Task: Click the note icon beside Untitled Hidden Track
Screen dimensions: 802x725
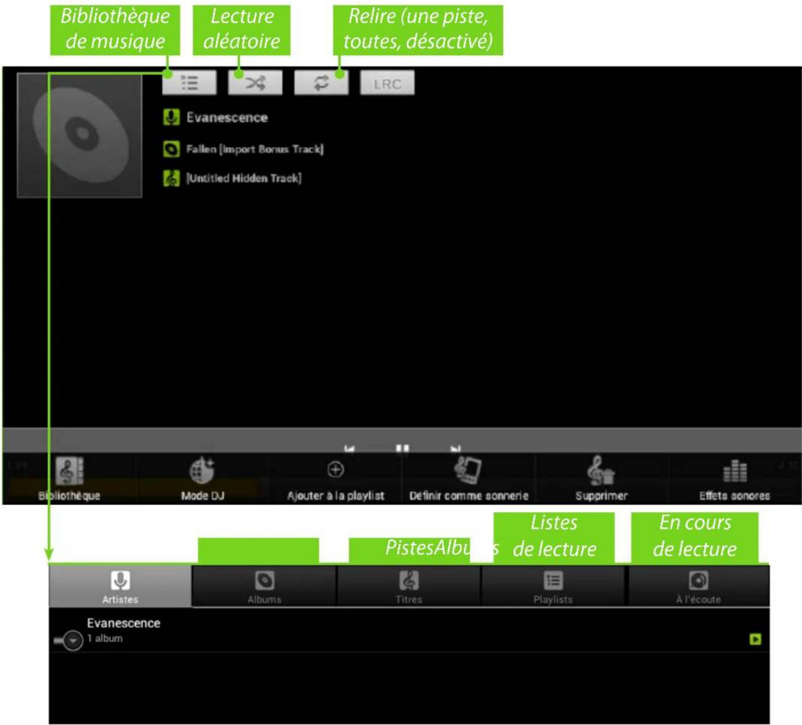Action: coord(171,178)
